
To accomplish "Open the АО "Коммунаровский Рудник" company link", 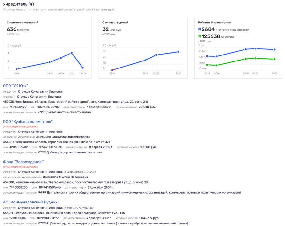I will pos(31,202).
